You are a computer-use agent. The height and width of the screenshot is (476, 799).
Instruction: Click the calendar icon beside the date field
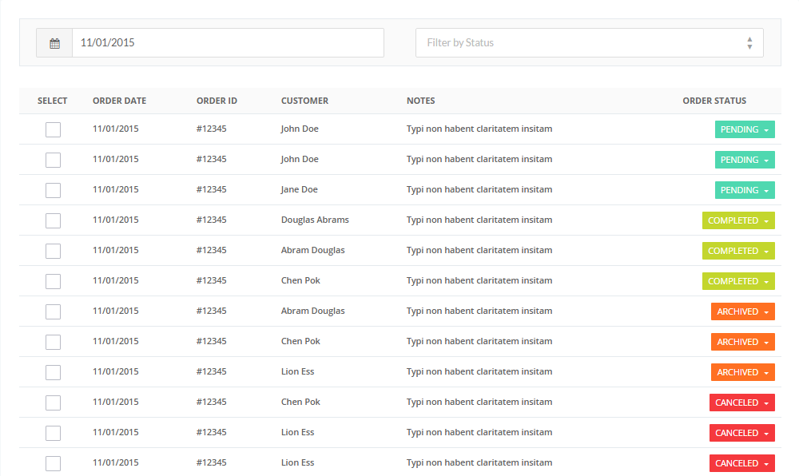54,43
